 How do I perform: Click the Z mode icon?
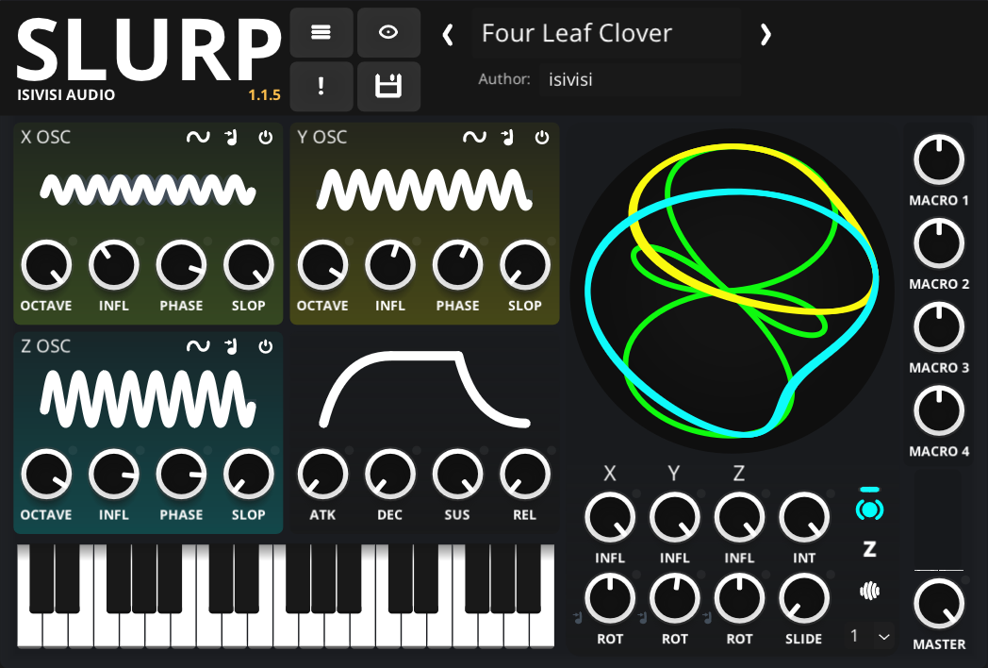click(869, 549)
